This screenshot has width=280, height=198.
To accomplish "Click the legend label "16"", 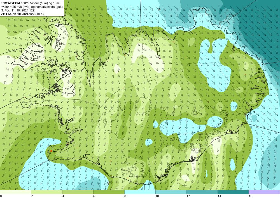I will click(251, 196).
